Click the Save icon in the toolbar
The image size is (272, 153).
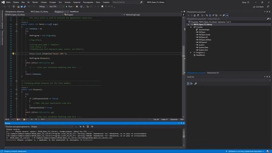pyautogui.click(x=22, y=7)
